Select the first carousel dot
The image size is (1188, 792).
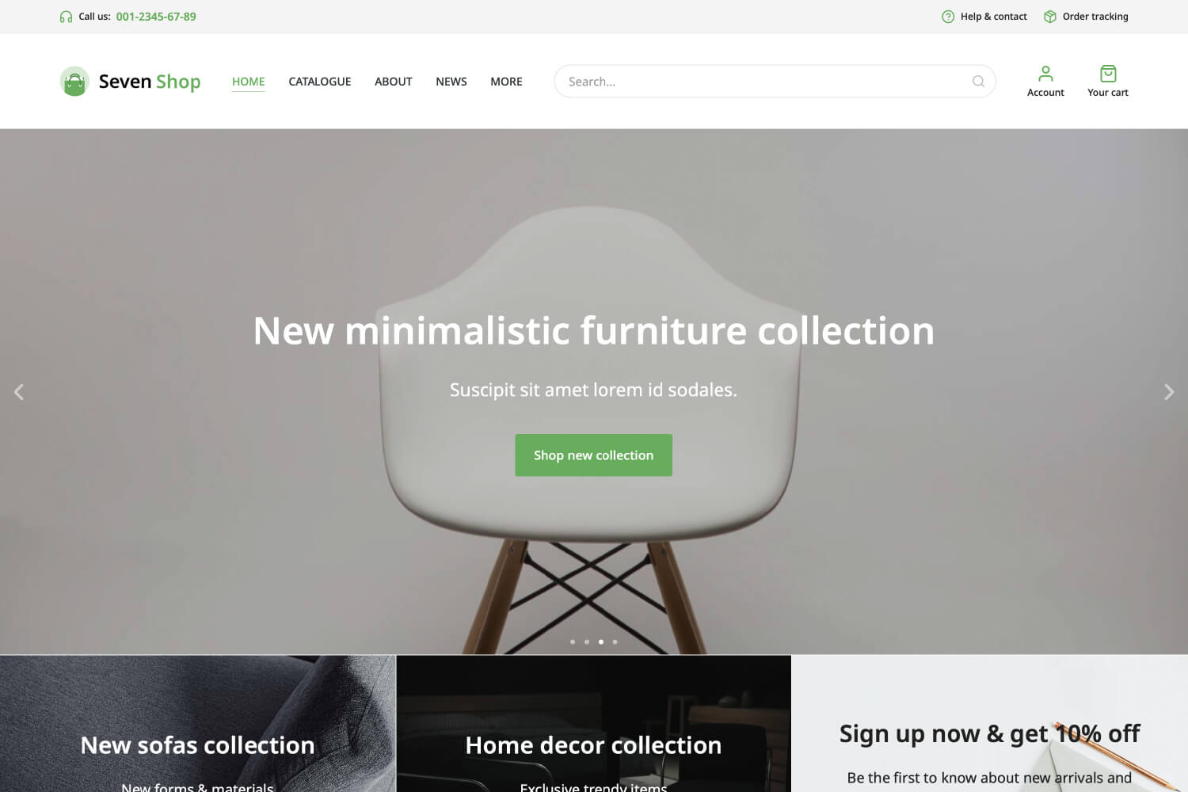(x=573, y=642)
